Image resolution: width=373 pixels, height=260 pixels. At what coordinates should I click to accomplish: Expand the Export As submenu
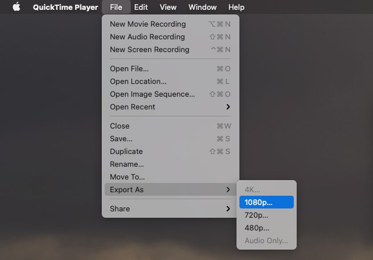pyautogui.click(x=171, y=190)
